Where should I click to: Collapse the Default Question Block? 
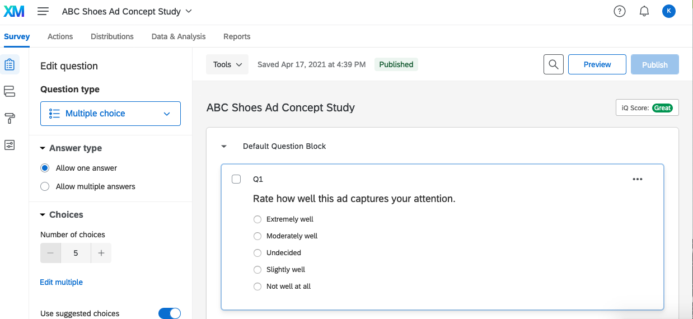click(x=224, y=147)
